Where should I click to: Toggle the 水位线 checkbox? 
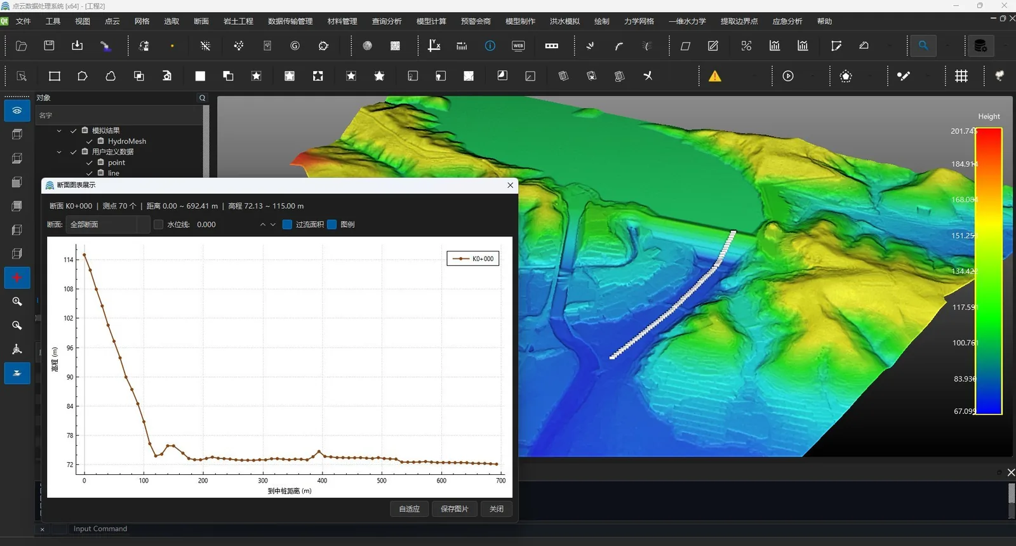click(159, 224)
